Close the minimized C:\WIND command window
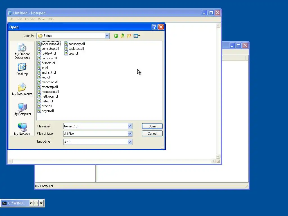This screenshot has height=216, width=288. click(41, 203)
